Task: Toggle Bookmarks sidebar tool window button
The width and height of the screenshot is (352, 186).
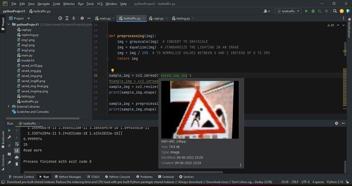Action: pyautogui.click(x=3, y=139)
